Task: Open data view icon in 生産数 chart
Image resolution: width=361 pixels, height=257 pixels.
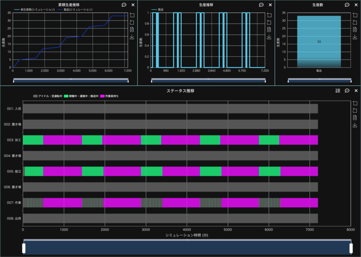Action: click(x=355, y=29)
